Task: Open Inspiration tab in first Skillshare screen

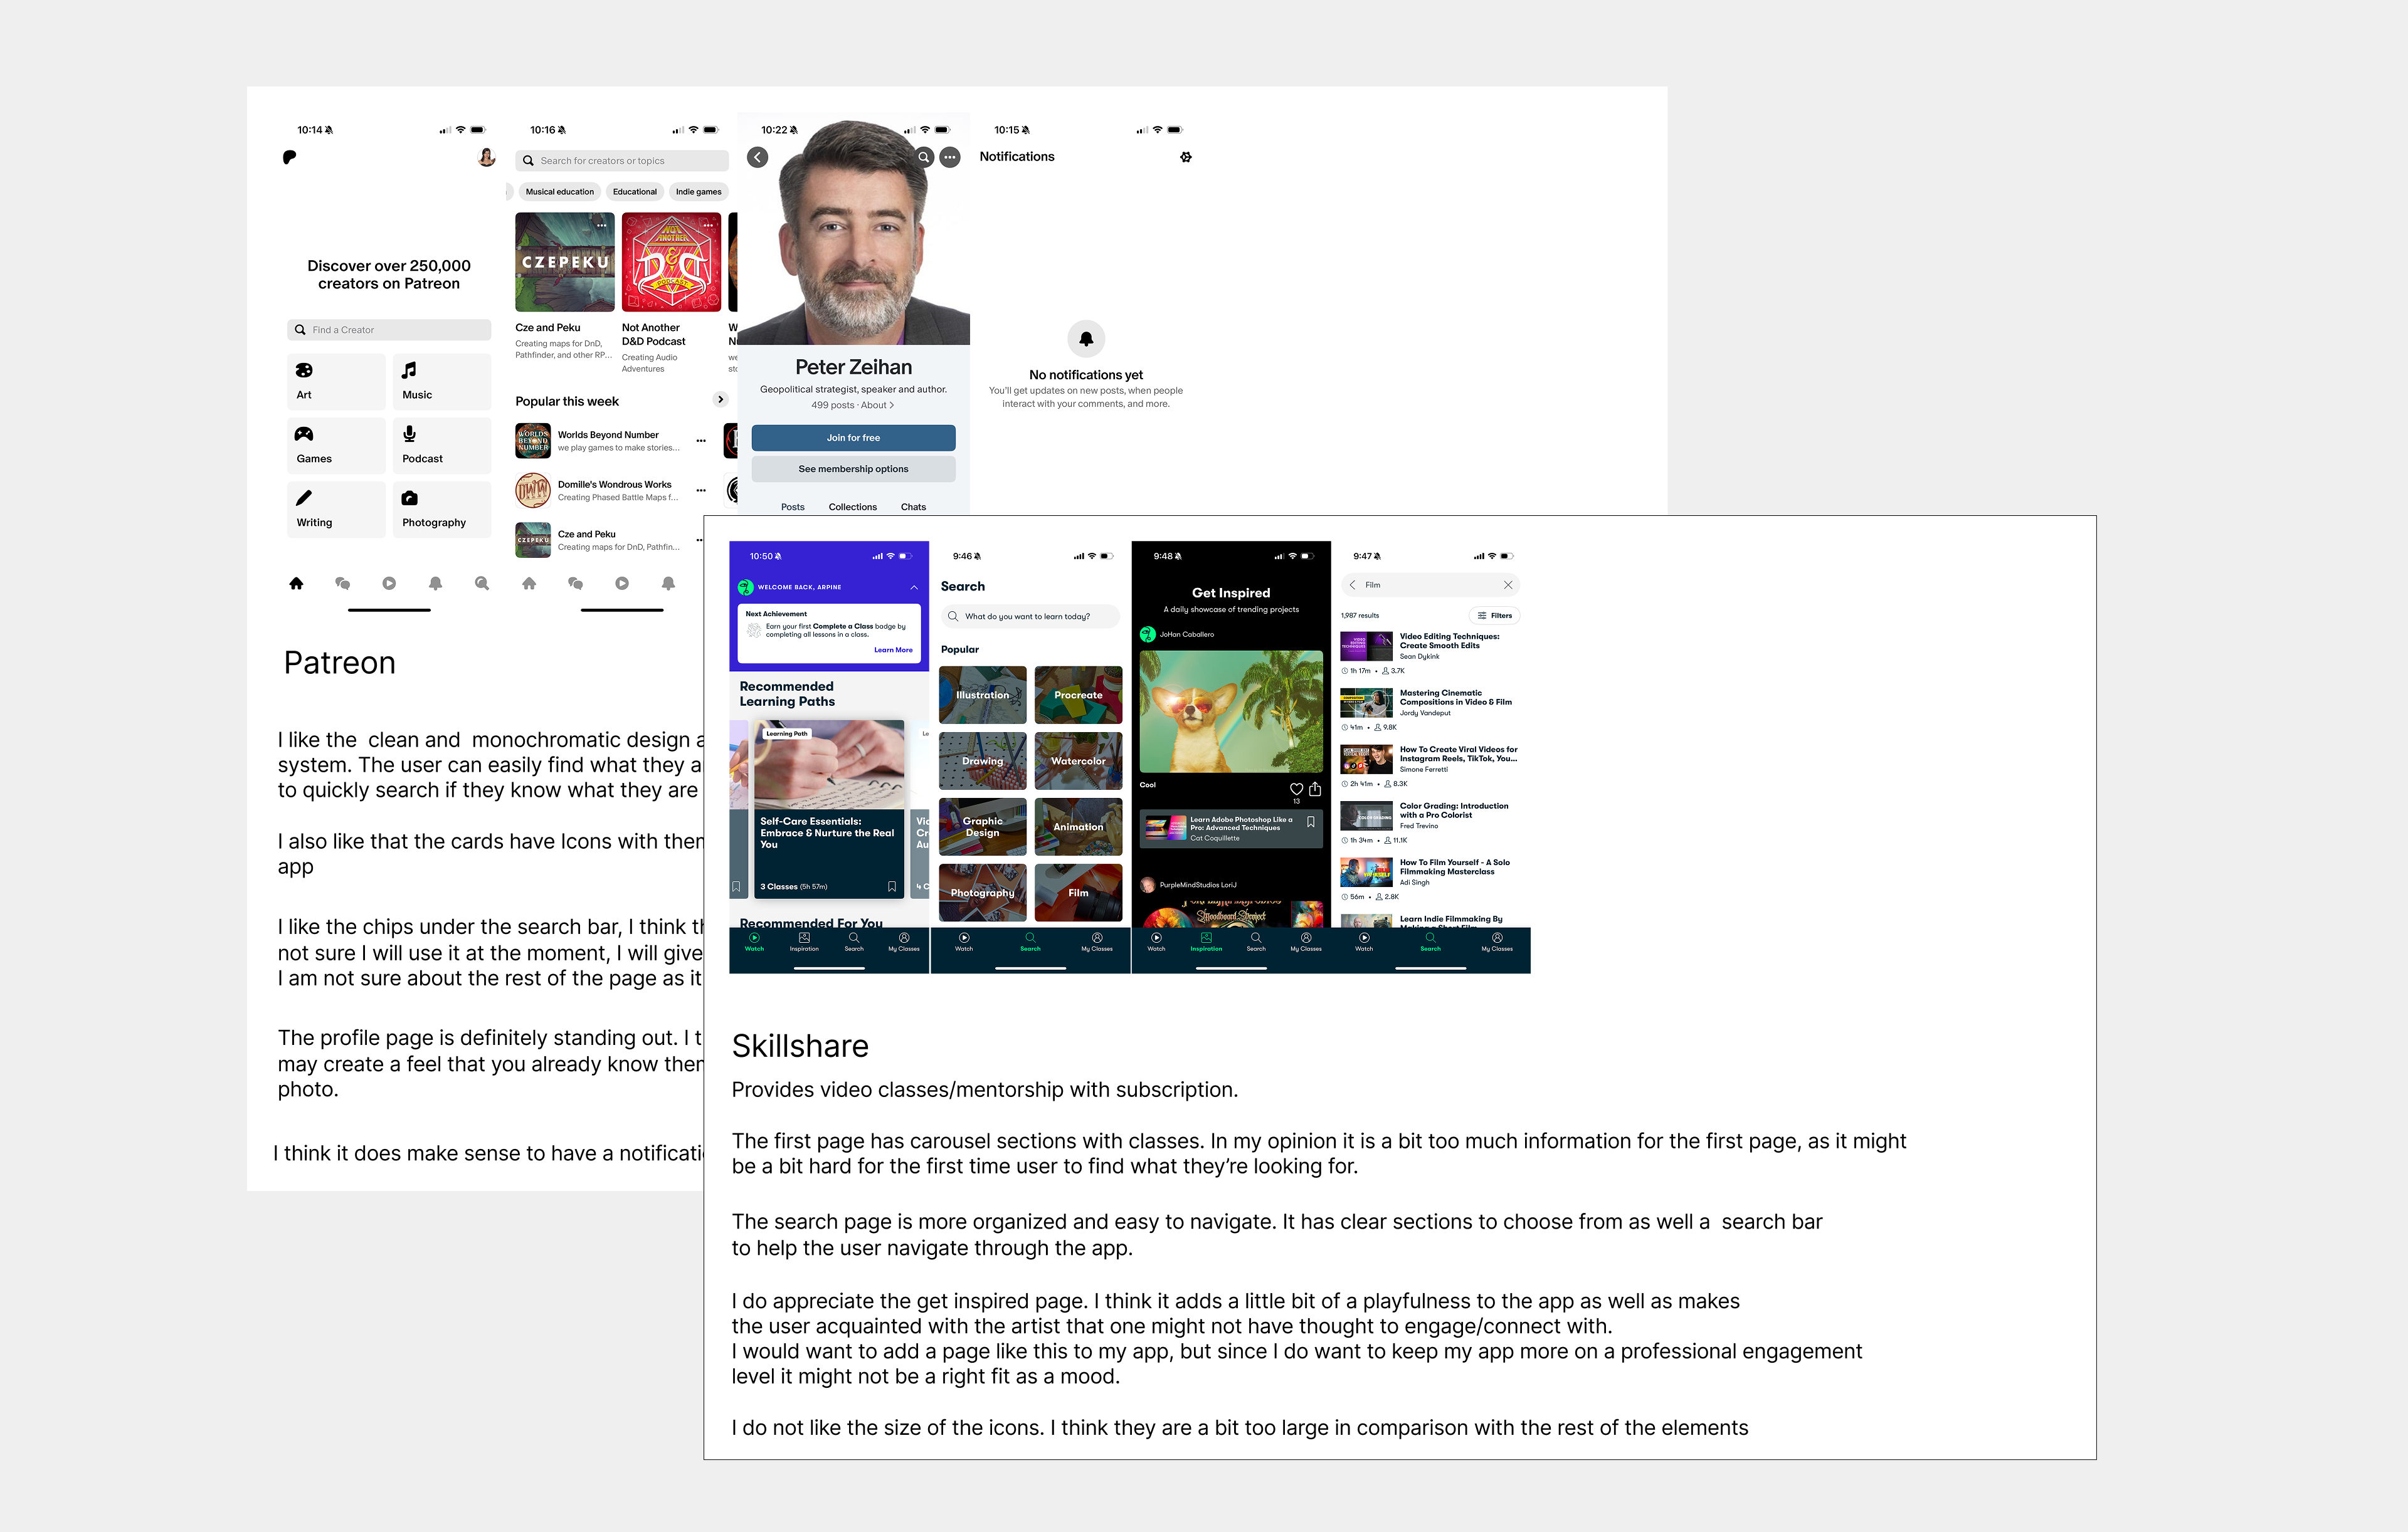Action: (x=804, y=942)
